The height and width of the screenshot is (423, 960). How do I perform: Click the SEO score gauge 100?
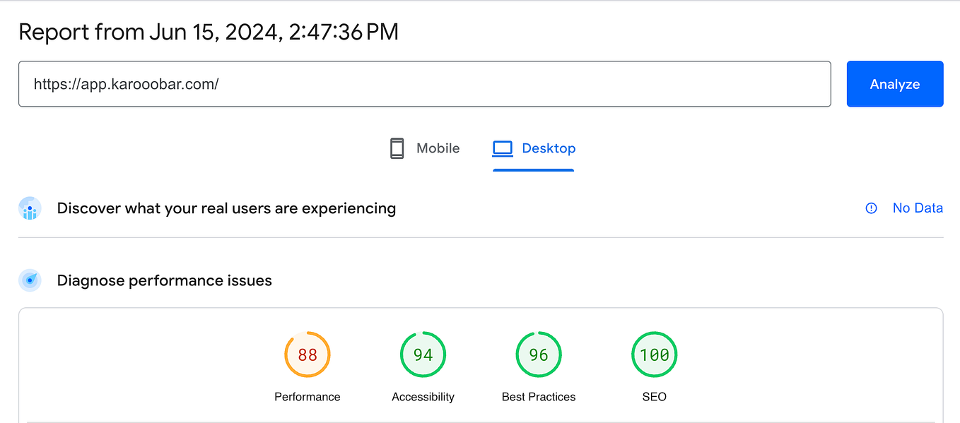coord(654,355)
